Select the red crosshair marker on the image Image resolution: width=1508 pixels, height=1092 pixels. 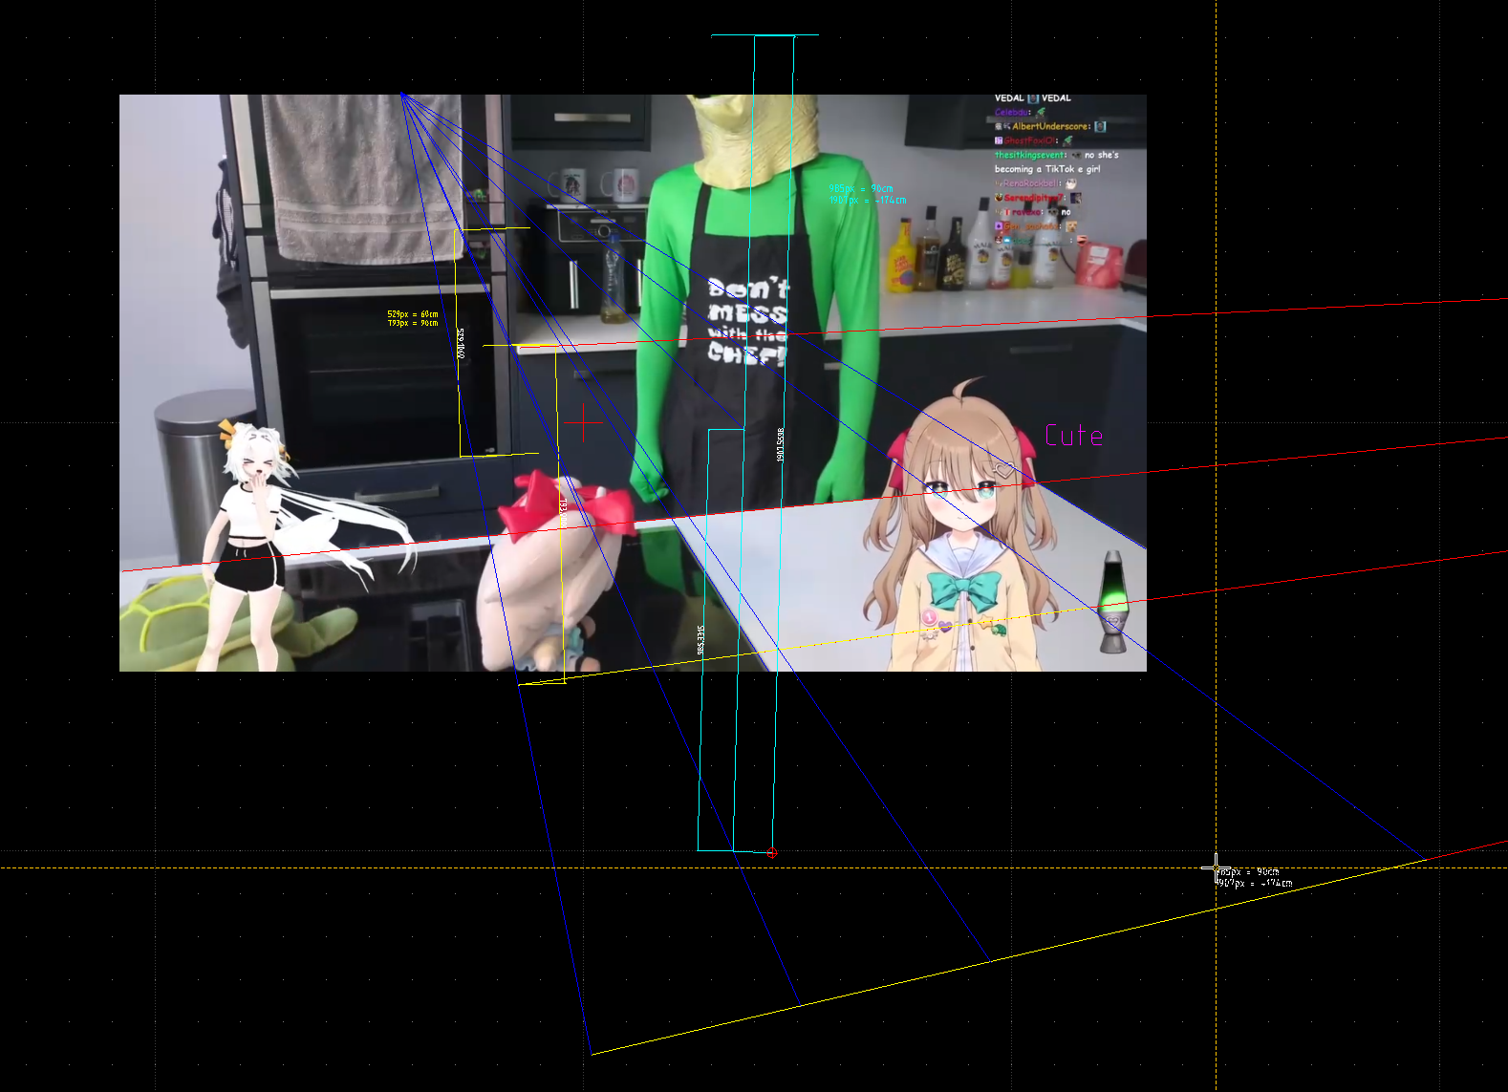point(582,422)
